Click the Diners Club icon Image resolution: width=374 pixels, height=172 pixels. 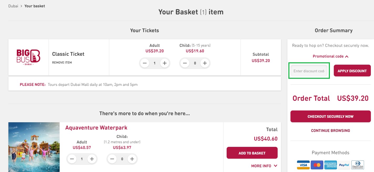click(358, 165)
